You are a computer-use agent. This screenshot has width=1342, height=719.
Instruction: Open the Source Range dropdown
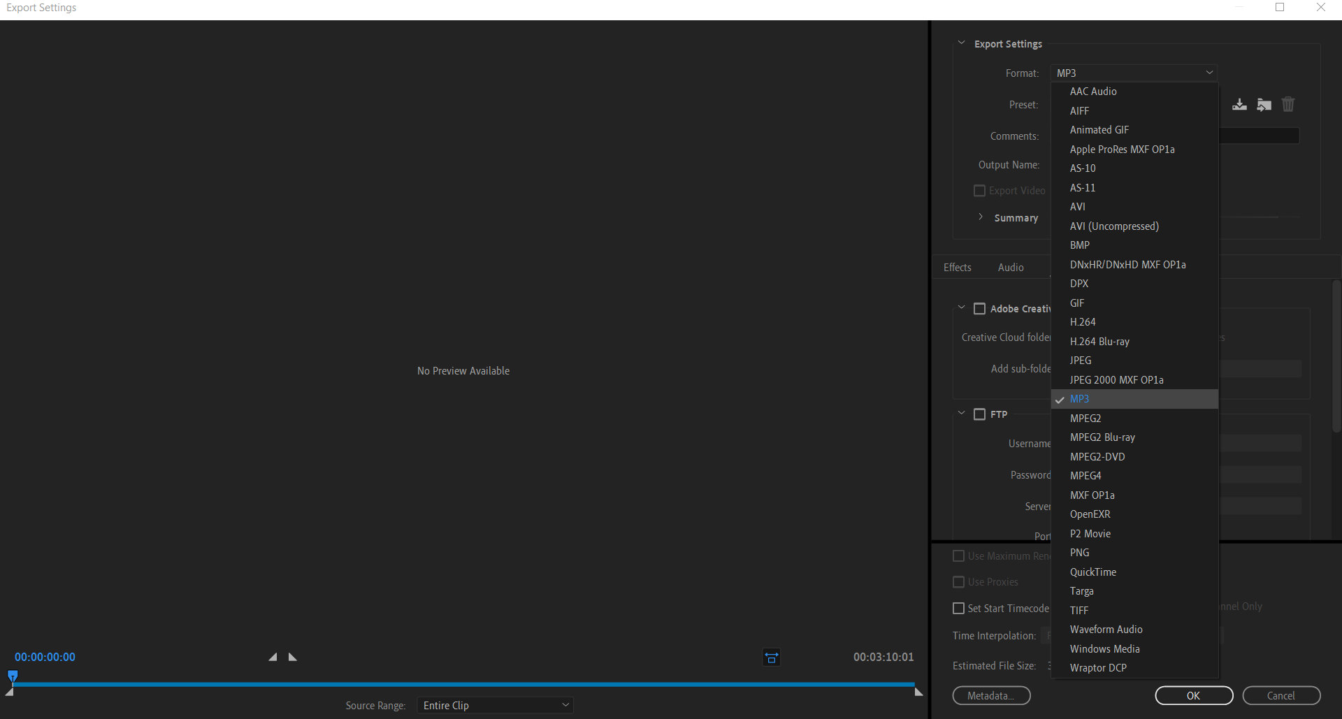tap(495, 706)
